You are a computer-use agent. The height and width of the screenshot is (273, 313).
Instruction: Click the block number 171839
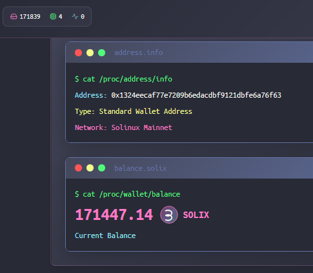(30, 17)
